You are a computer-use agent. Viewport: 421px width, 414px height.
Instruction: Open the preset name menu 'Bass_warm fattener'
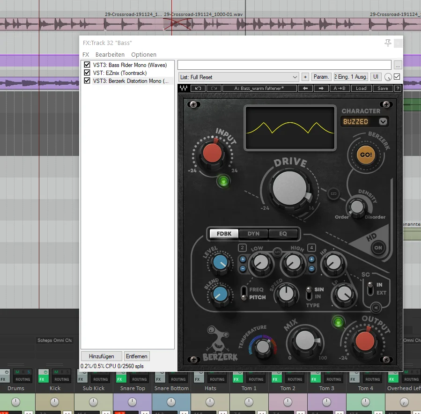point(259,89)
